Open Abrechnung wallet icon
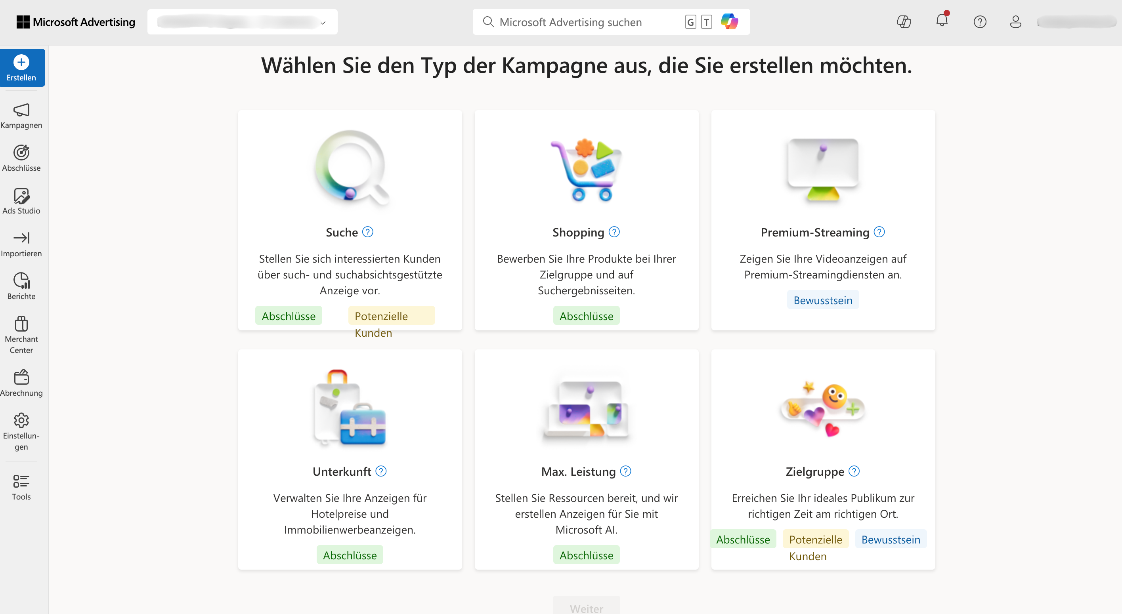Image resolution: width=1122 pixels, height=614 pixels. point(21,377)
